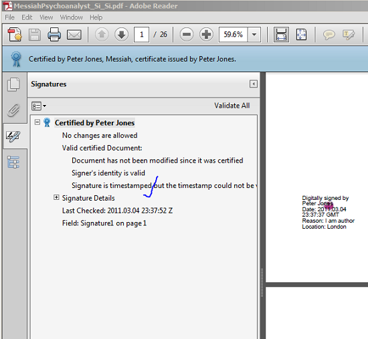This screenshot has height=339, width=368.
Task: Open the View menu
Action: (46, 17)
